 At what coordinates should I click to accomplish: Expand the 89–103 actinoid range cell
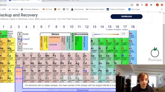[x=19, y=79]
